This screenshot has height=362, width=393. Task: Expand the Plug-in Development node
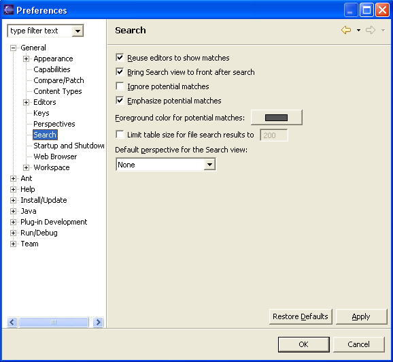pos(14,222)
